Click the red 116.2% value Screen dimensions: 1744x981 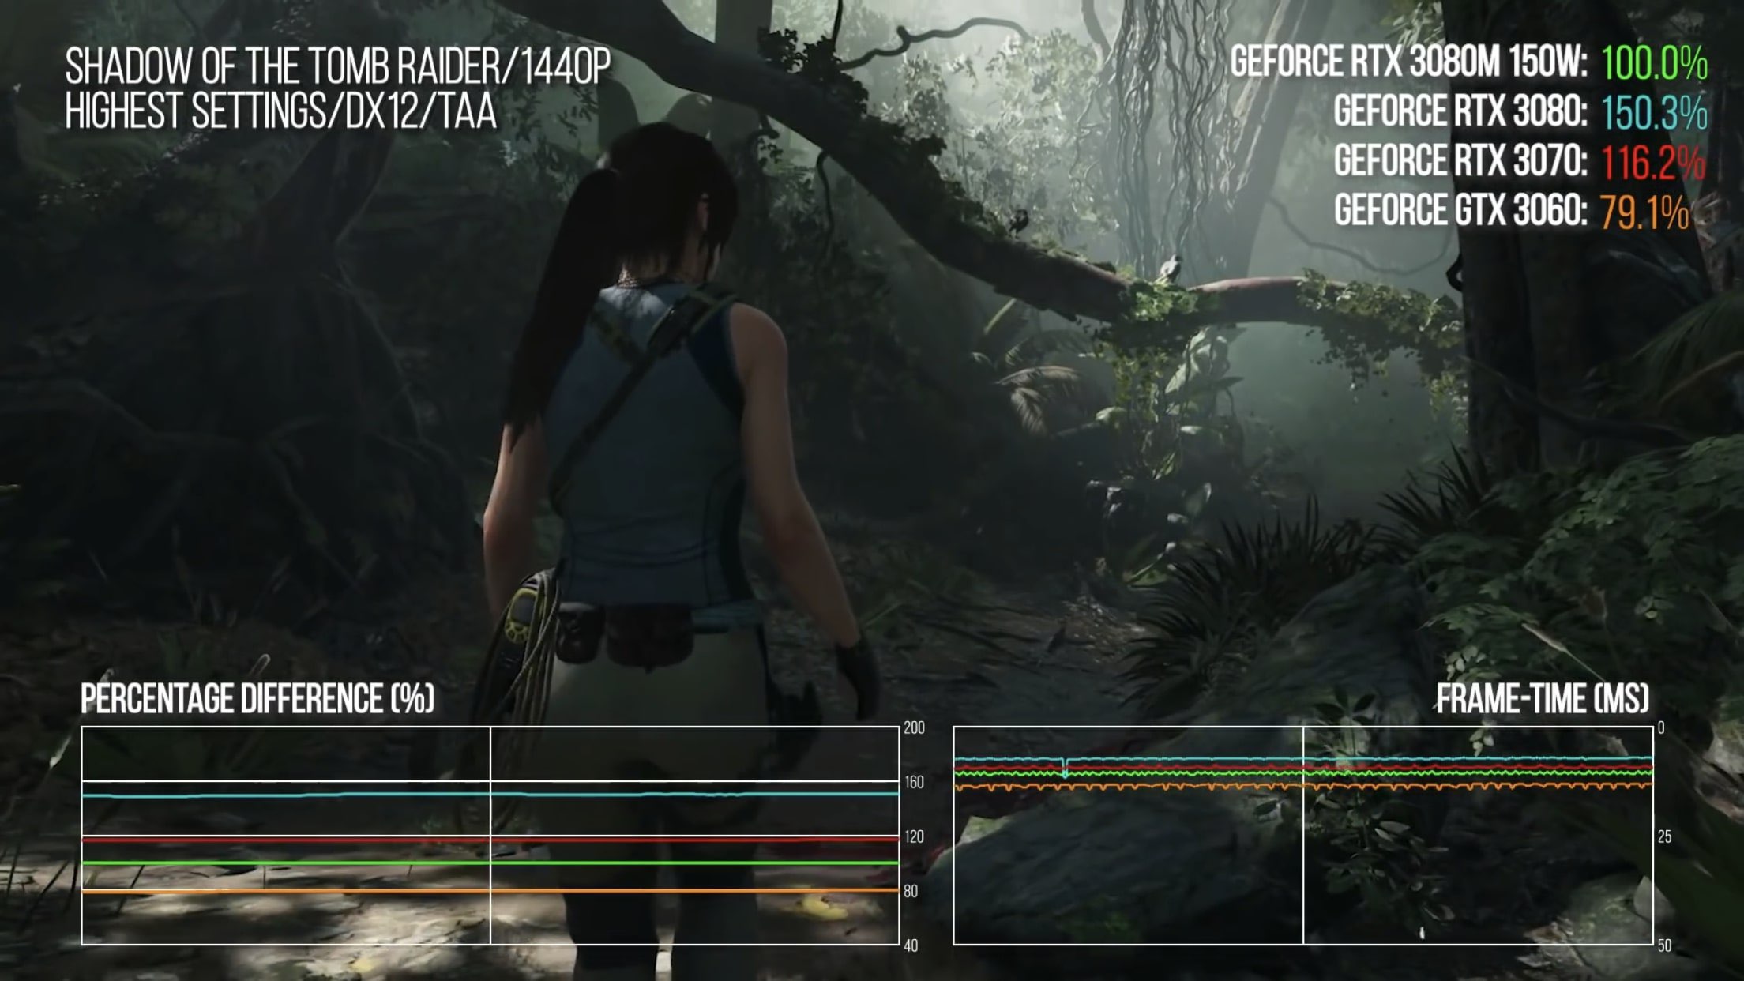pyautogui.click(x=1652, y=163)
